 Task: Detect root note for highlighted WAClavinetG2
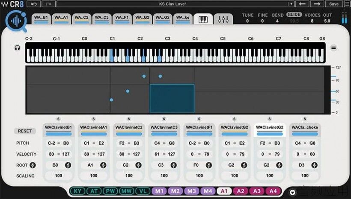(x=279, y=165)
